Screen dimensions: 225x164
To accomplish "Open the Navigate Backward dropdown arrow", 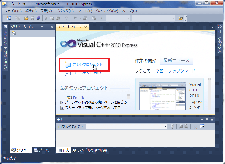I will pyautogui.click(x=89, y=18).
